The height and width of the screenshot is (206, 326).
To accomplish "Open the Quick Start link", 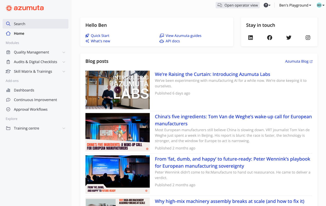I will coord(100,36).
